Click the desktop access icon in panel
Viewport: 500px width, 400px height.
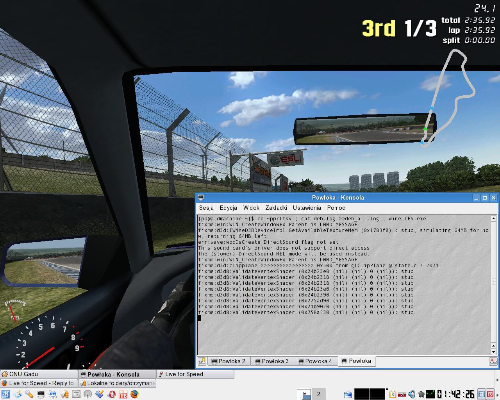(x=17, y=394)
